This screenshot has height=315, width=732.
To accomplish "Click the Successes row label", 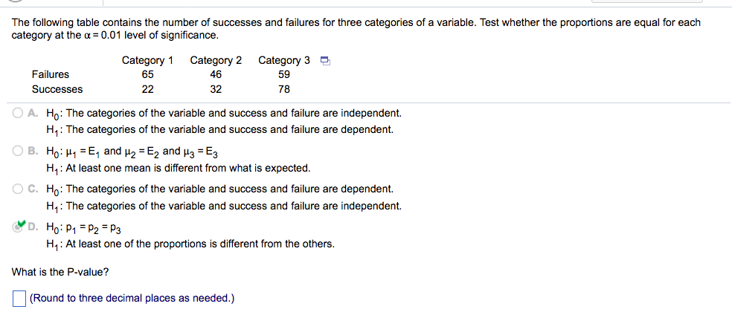I will click(57, 89).
